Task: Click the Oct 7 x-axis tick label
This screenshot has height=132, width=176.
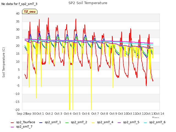Action: pos(95,114)
